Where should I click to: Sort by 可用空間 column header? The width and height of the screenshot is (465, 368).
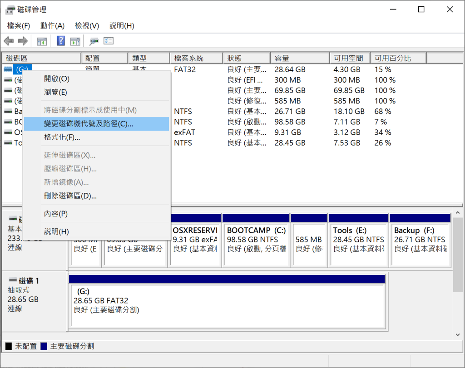click(x=350, y=58)
